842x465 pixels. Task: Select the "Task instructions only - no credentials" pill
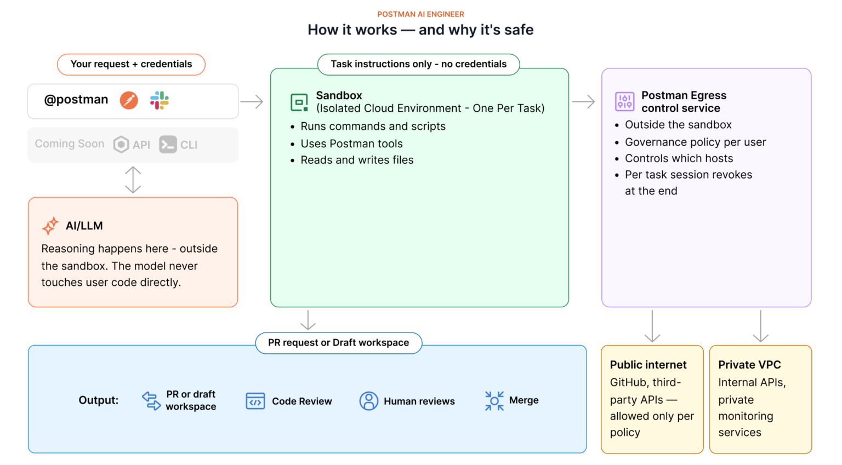[x=419, y=64]
